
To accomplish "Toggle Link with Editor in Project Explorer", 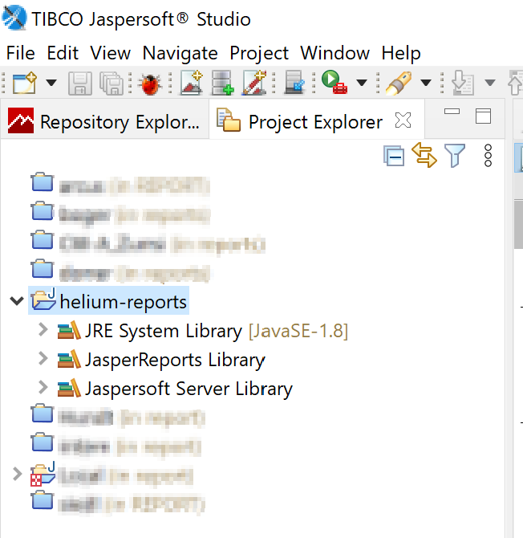I will coord(424,155).
